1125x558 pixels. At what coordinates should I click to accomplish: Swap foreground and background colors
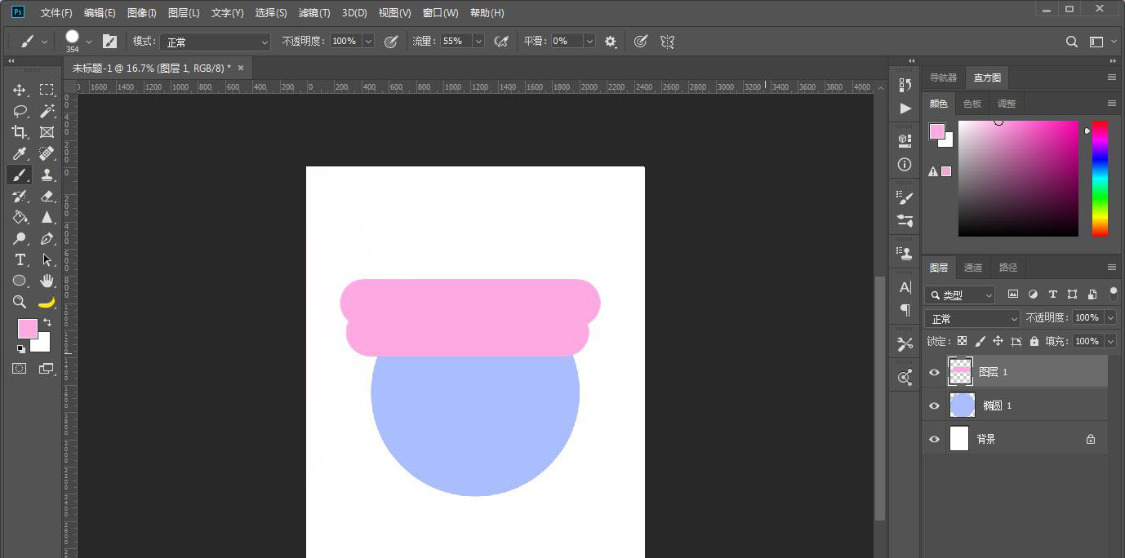click(x=47, y=322)
